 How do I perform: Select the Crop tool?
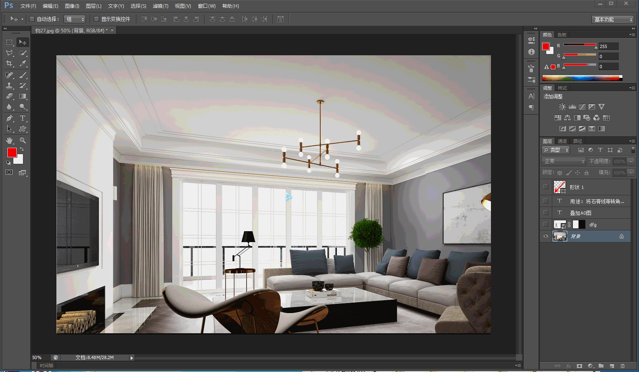(9, 63)
